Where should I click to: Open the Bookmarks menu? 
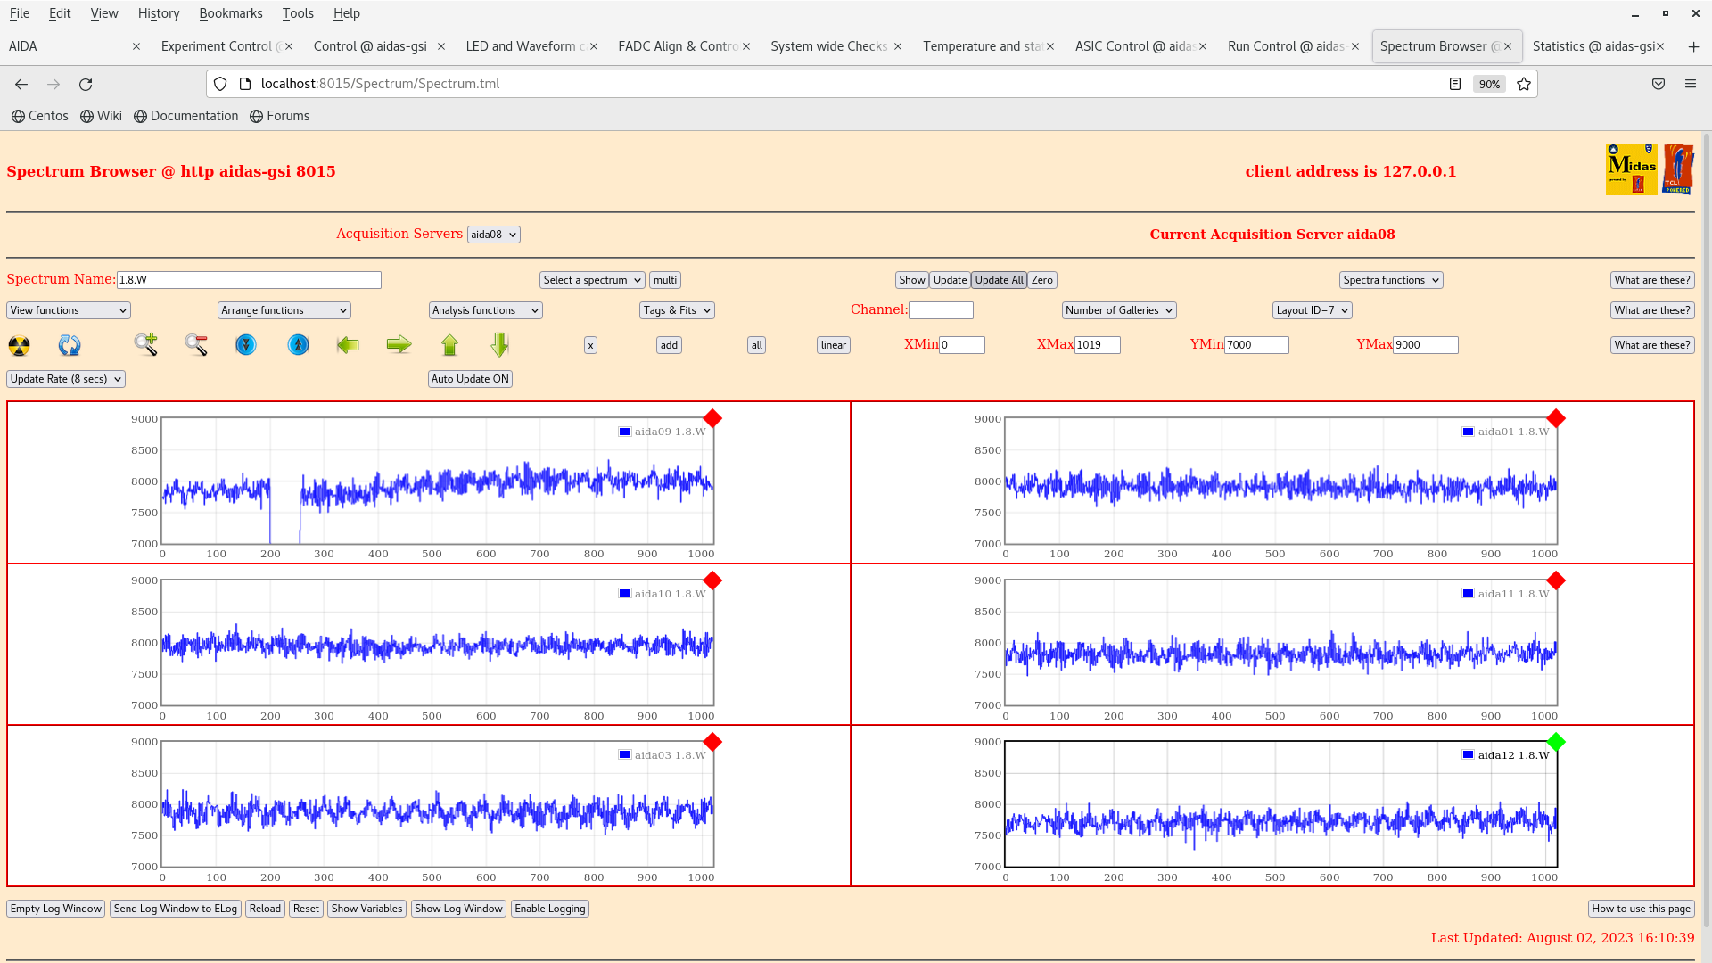[230, 13]
